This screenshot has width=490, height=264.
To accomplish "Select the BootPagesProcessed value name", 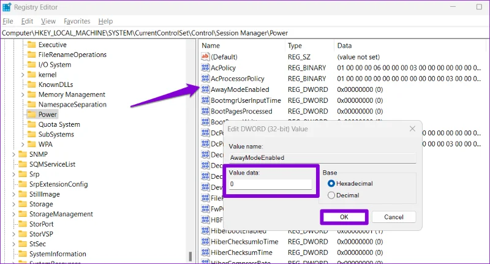I will coord(241,111).
